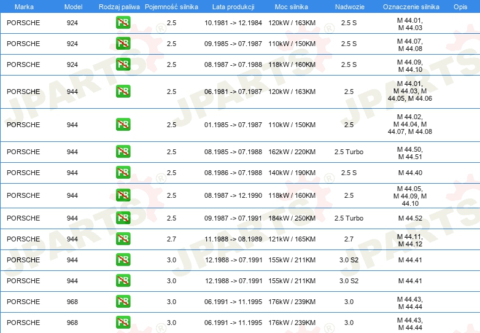Click the 121kW / 165KM power cell
Viewport: 480px width, 333px height.
292,239
